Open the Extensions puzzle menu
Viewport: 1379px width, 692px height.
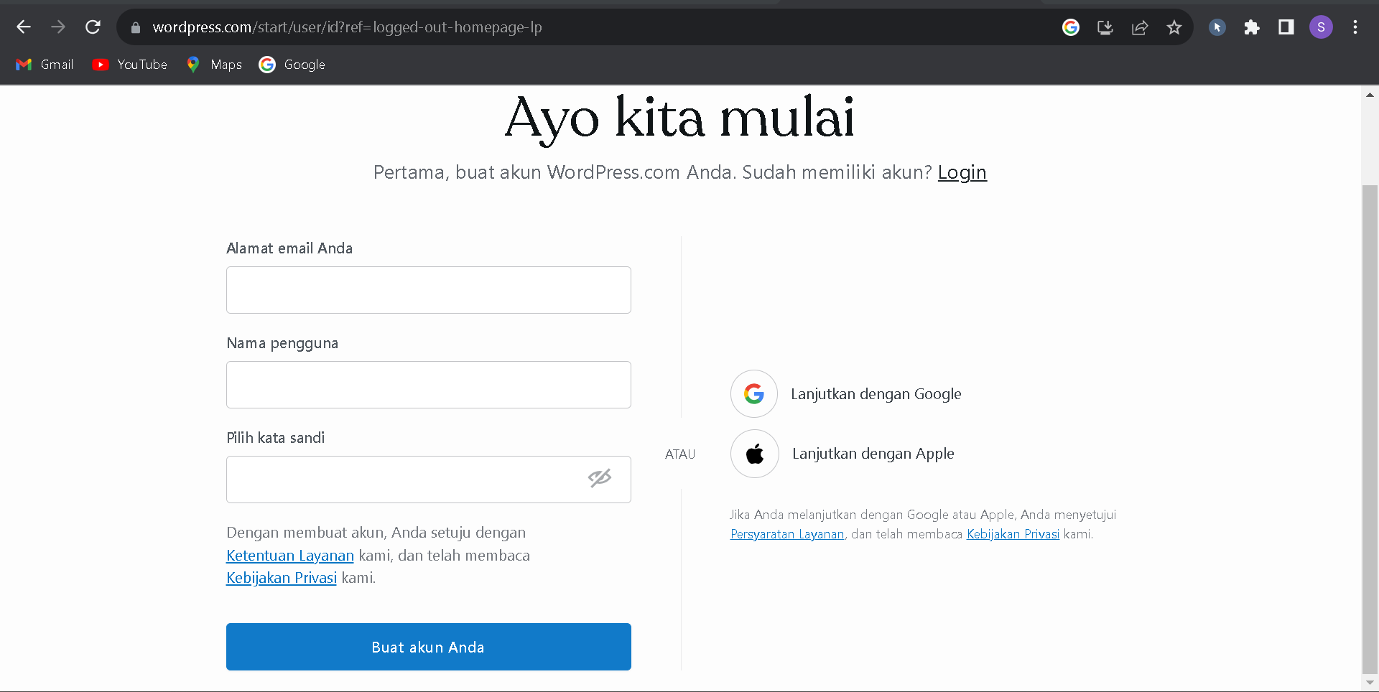pyautogui.click(x=1252, y=27)
